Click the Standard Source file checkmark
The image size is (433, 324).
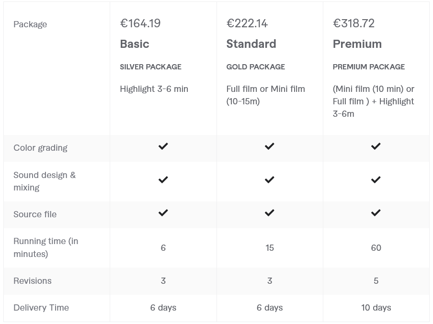(x=269, y=212)
